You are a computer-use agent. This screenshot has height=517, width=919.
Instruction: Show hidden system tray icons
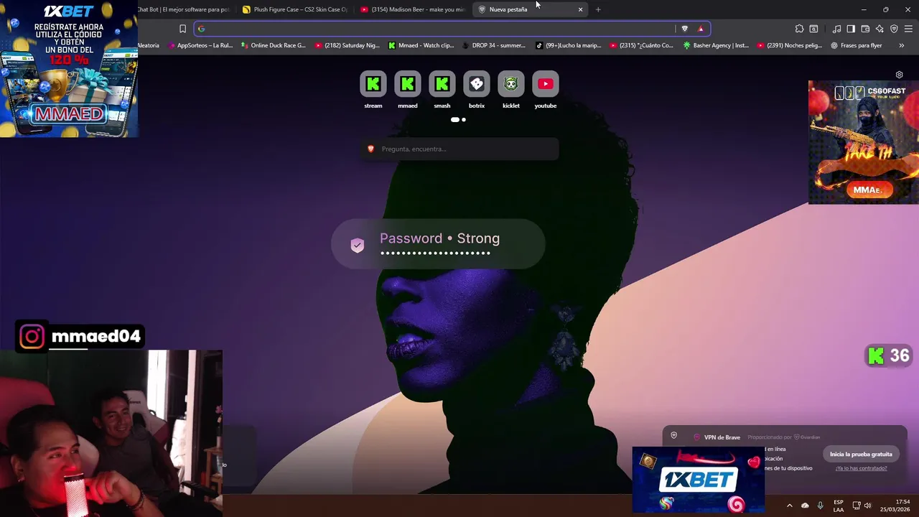click(789, 506)
